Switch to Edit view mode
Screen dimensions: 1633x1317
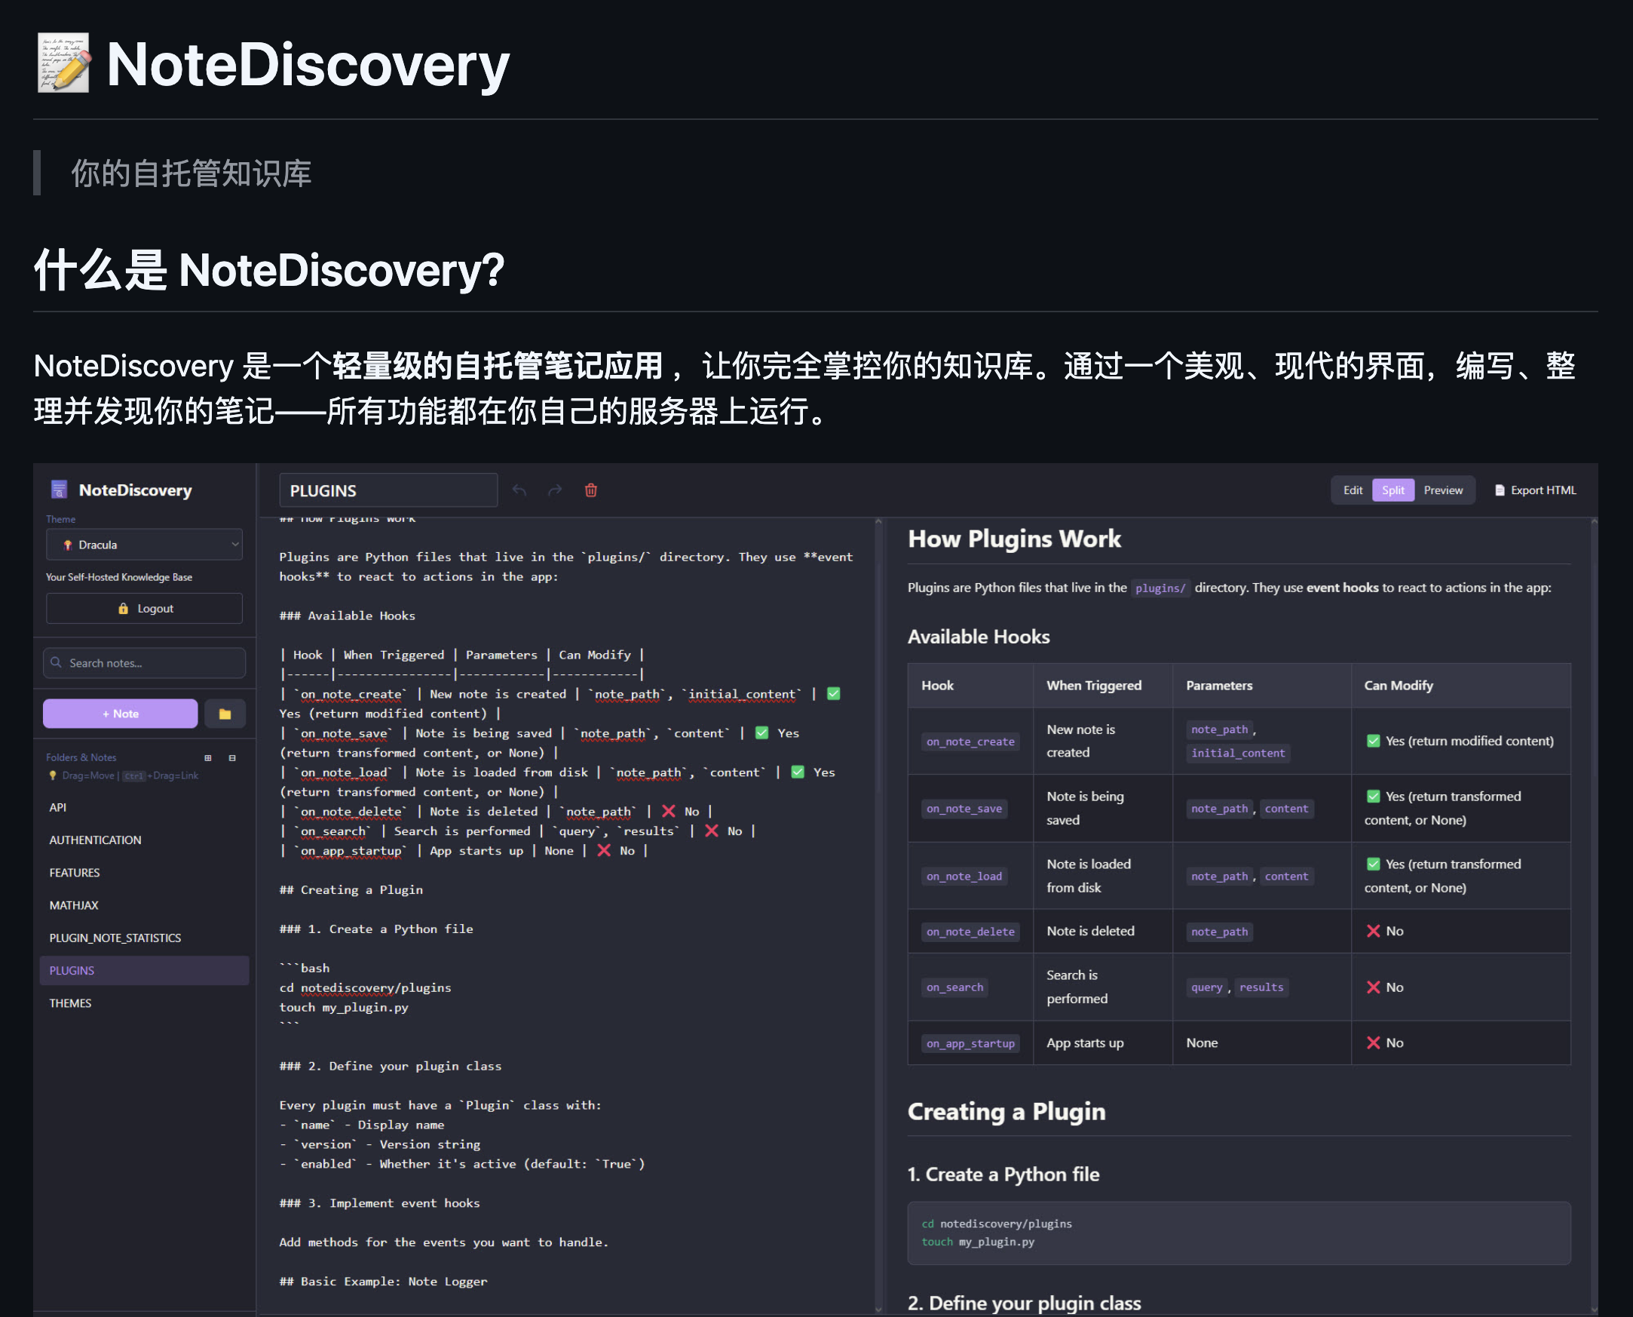click(1353, 490)
